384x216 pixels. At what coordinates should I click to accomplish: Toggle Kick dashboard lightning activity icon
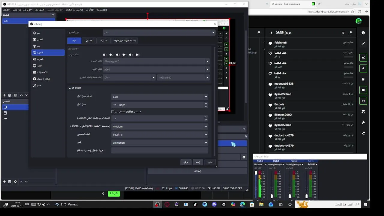363,68
